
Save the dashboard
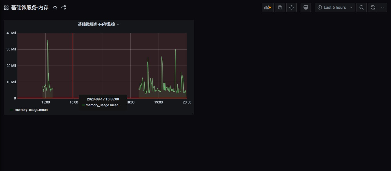[280, 7]
